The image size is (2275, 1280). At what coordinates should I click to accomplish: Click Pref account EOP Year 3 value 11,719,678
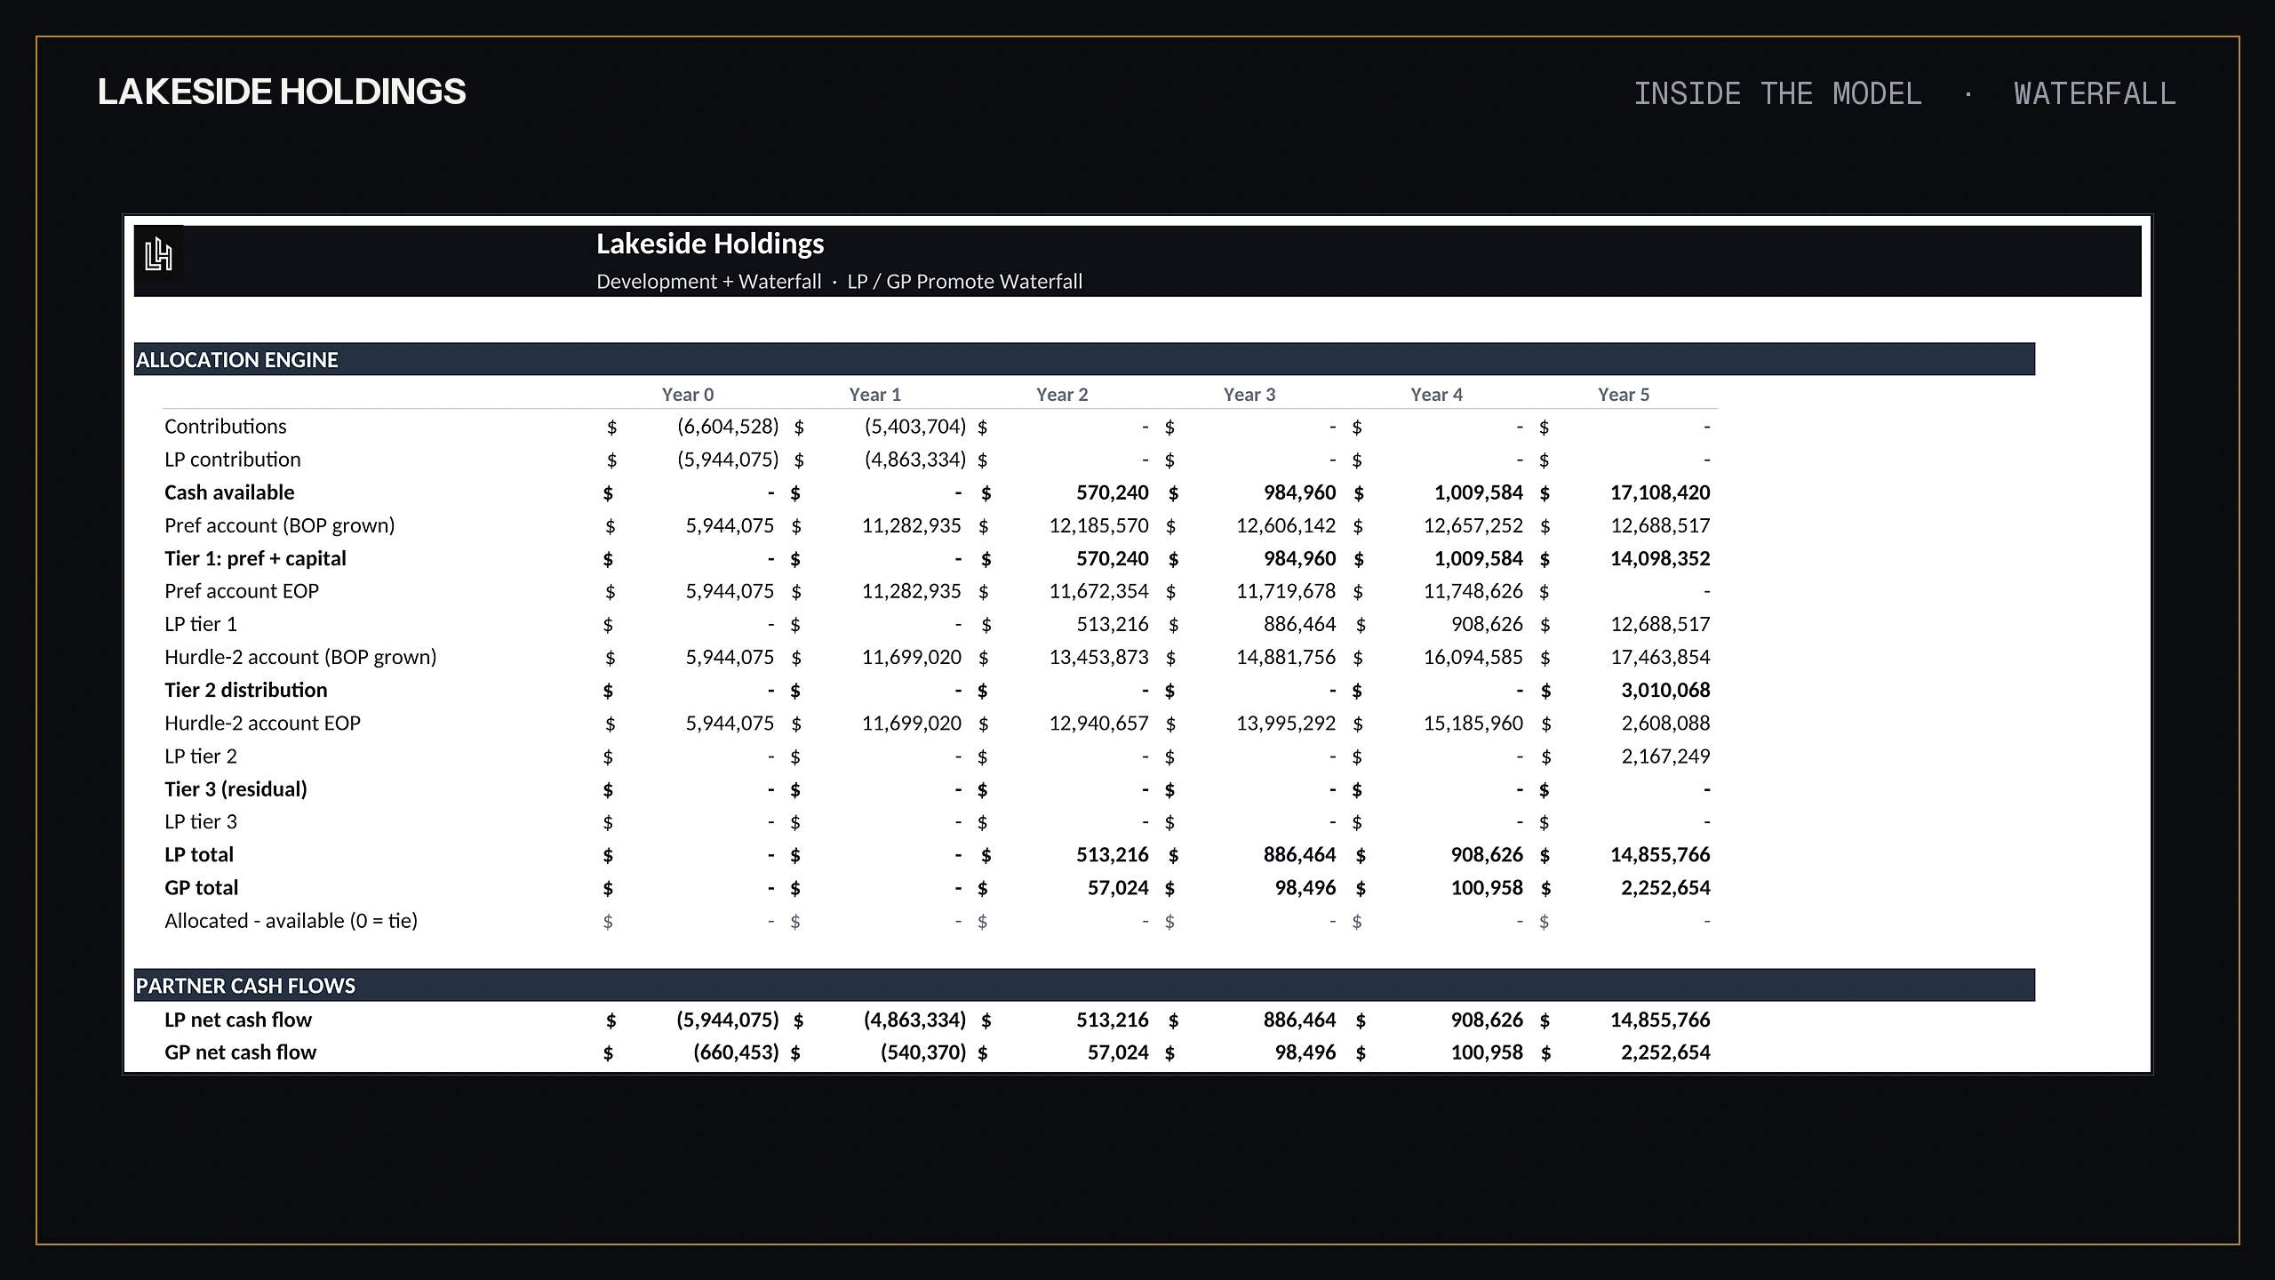pyautogui.click(x=1286, y=590)
